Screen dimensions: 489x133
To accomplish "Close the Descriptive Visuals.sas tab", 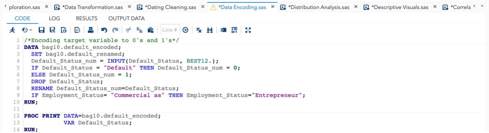I will click(x=435, y=7).
